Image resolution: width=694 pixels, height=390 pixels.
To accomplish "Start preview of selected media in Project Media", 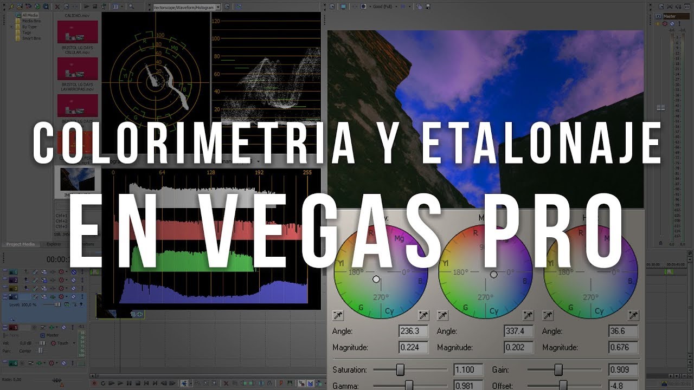I will [87, 6].
